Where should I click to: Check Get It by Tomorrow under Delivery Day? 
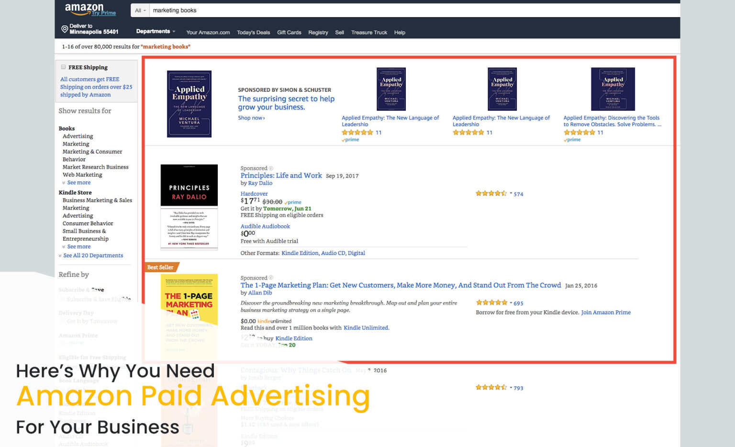click(x=62, y=321)
